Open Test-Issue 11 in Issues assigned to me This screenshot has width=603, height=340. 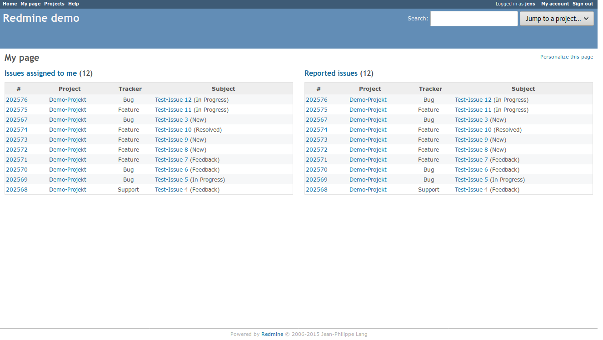173,110
